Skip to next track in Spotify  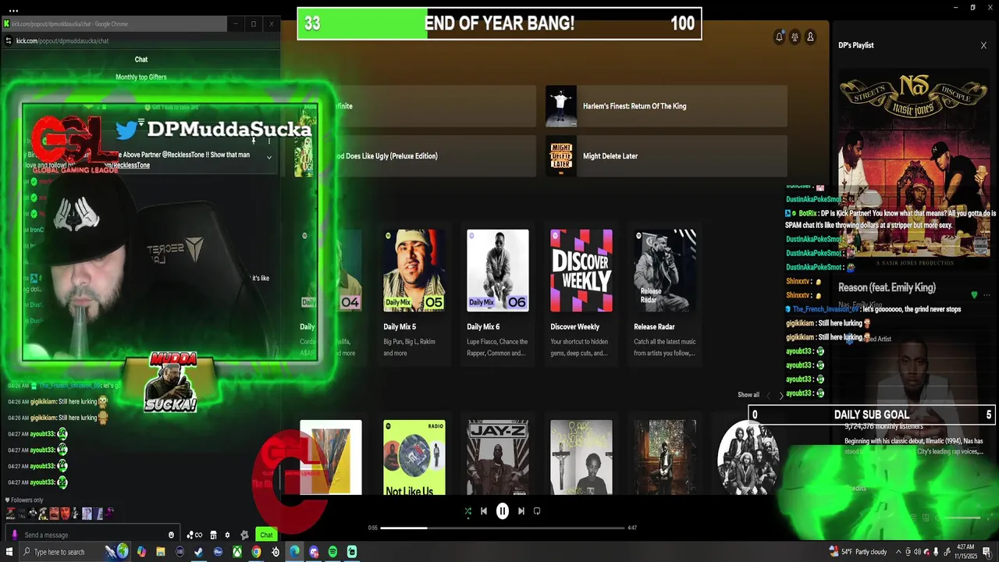[521, 511]
